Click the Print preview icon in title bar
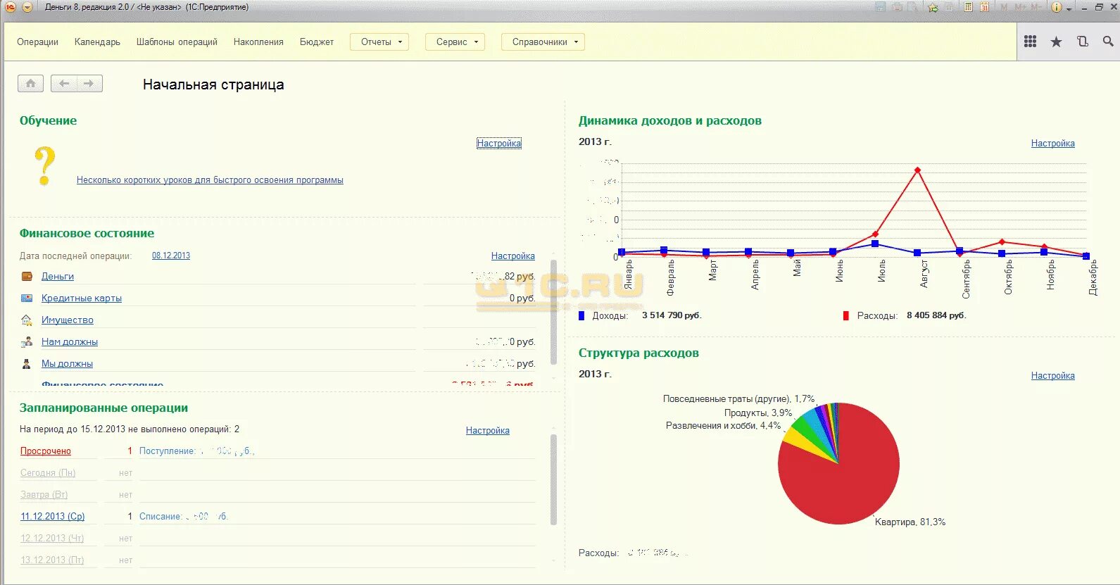This screenshot has height=585, width=1120. click(913, 7)
